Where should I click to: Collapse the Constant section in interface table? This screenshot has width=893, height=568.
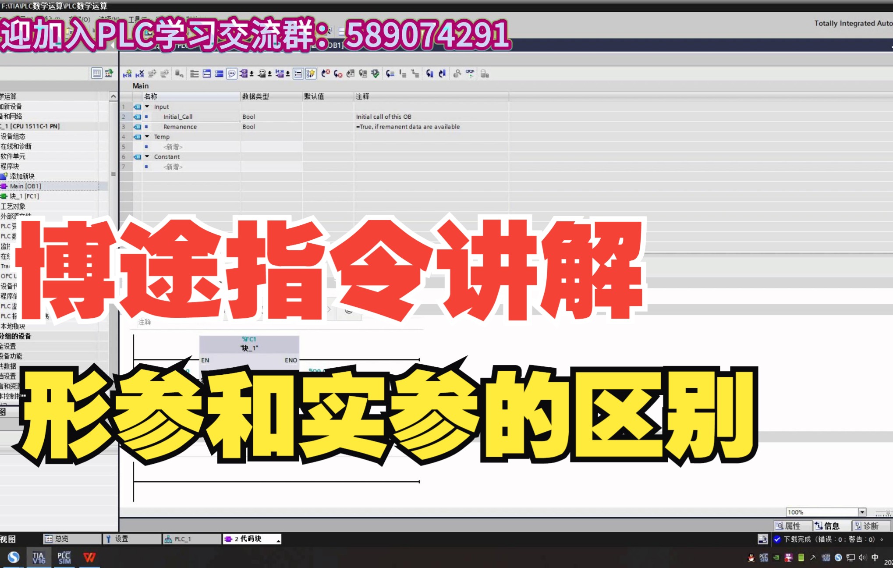(x=147, y=156)
